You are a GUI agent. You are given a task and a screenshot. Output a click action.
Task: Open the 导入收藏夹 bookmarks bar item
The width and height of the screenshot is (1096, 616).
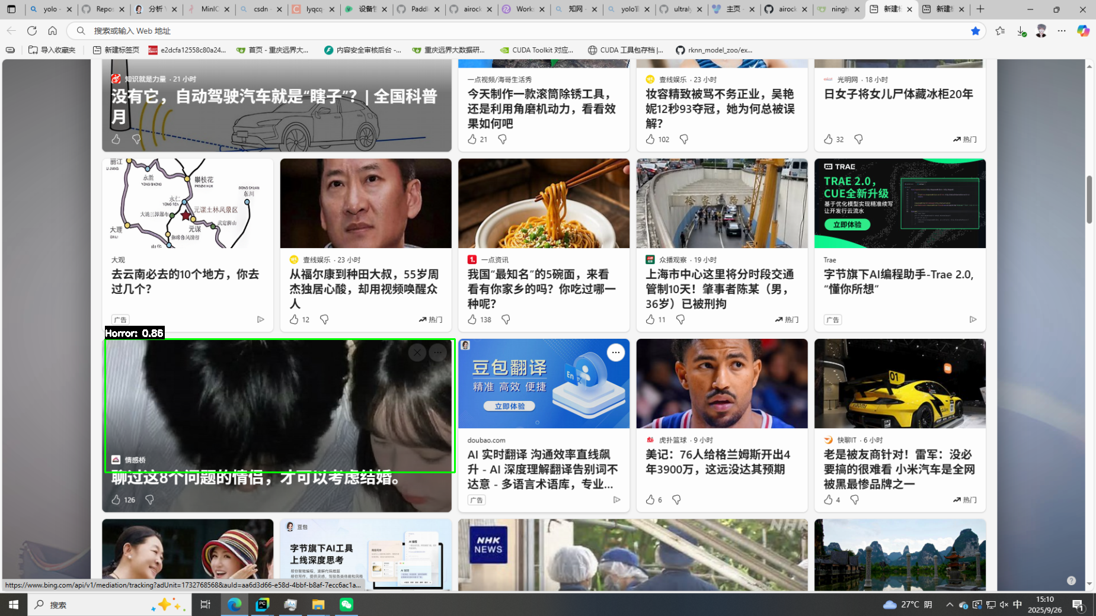tap(52, 50)
